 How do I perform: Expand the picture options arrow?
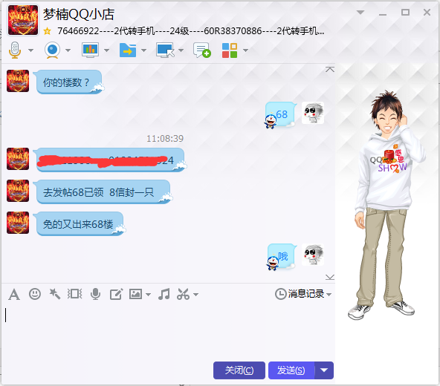coord(148,295)
